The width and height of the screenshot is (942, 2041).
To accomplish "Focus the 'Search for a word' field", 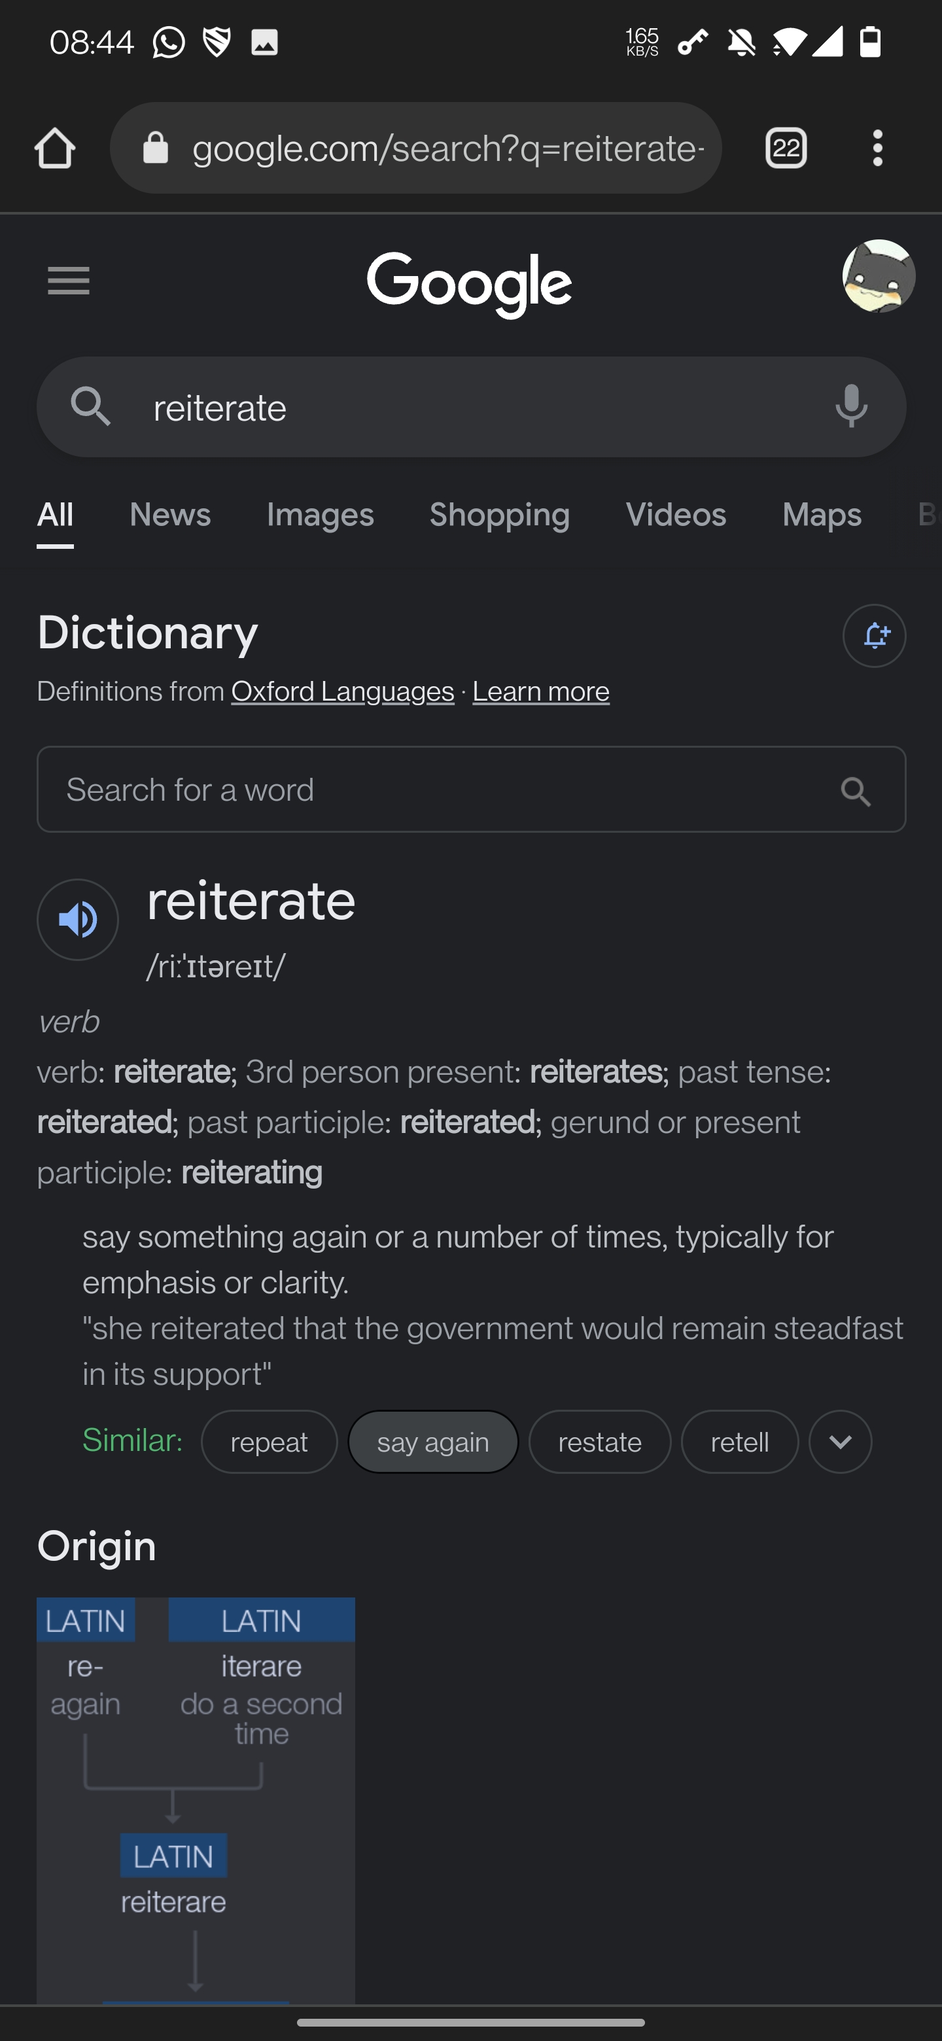I will coord(472,790).
